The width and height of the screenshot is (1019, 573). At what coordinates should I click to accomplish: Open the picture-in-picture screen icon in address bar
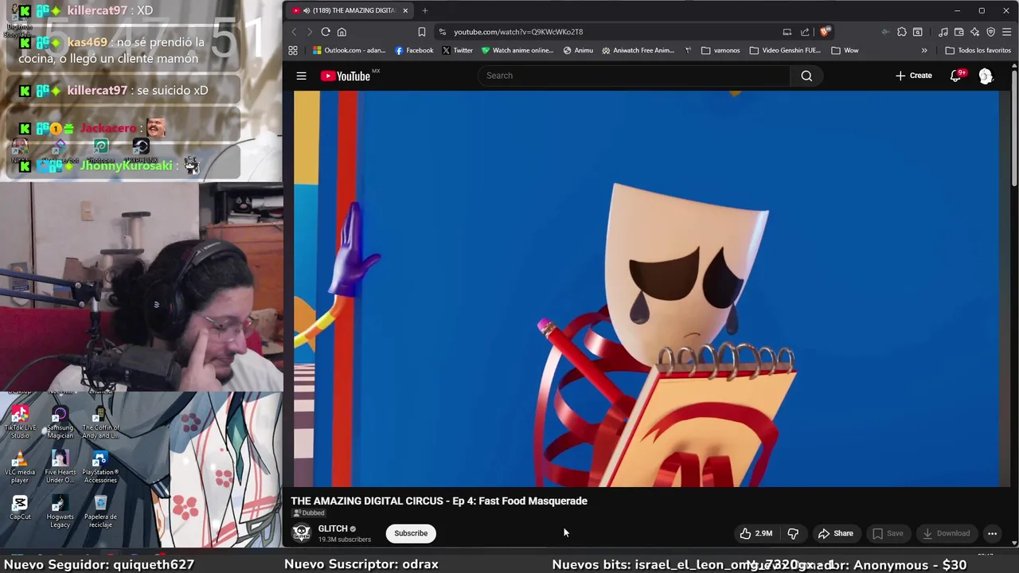(x=787, y=32)
